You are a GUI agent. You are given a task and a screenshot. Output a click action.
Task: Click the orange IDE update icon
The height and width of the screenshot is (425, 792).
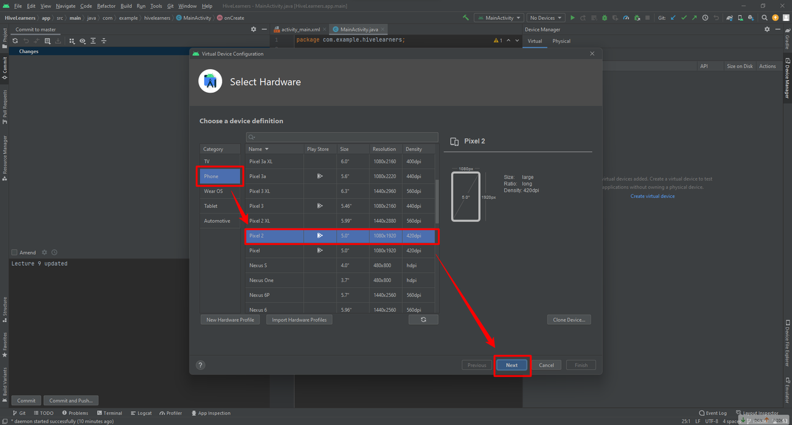click(775, 18)
